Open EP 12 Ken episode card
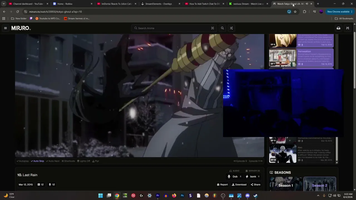 tap(301, 154)
